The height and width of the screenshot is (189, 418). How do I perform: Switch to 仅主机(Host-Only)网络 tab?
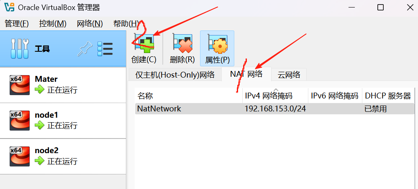pyautogui.click(x=175, y=74)
